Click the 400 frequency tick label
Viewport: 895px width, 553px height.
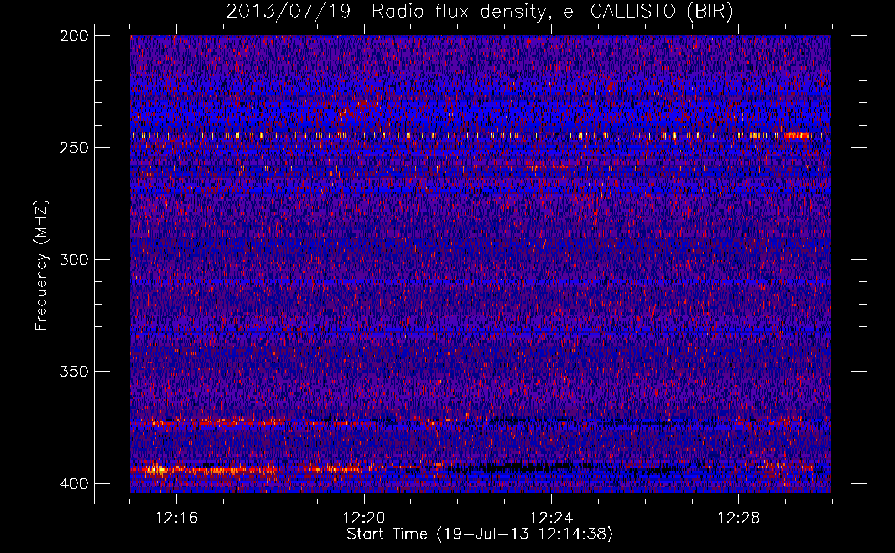coord(74,483)
